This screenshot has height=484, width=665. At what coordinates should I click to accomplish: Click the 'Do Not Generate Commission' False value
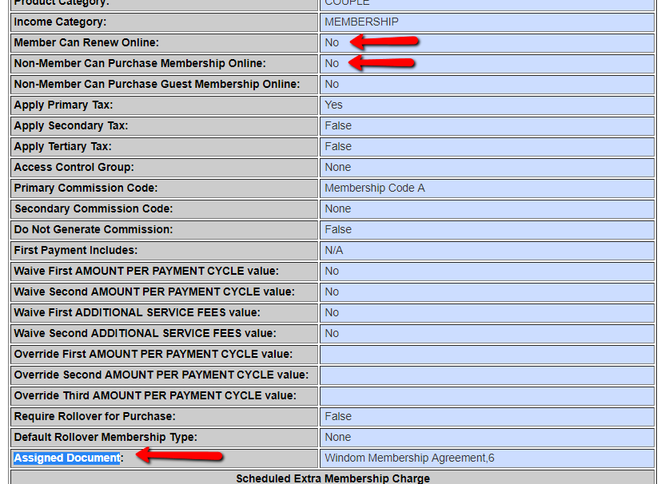(x=338, y=229)
